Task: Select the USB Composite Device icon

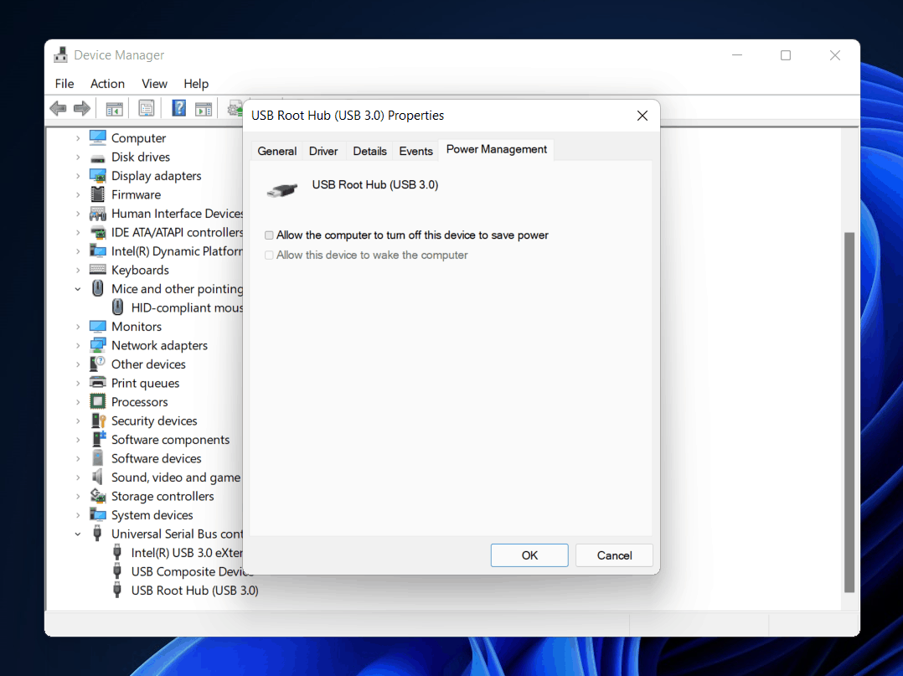Action: [117, 571]
